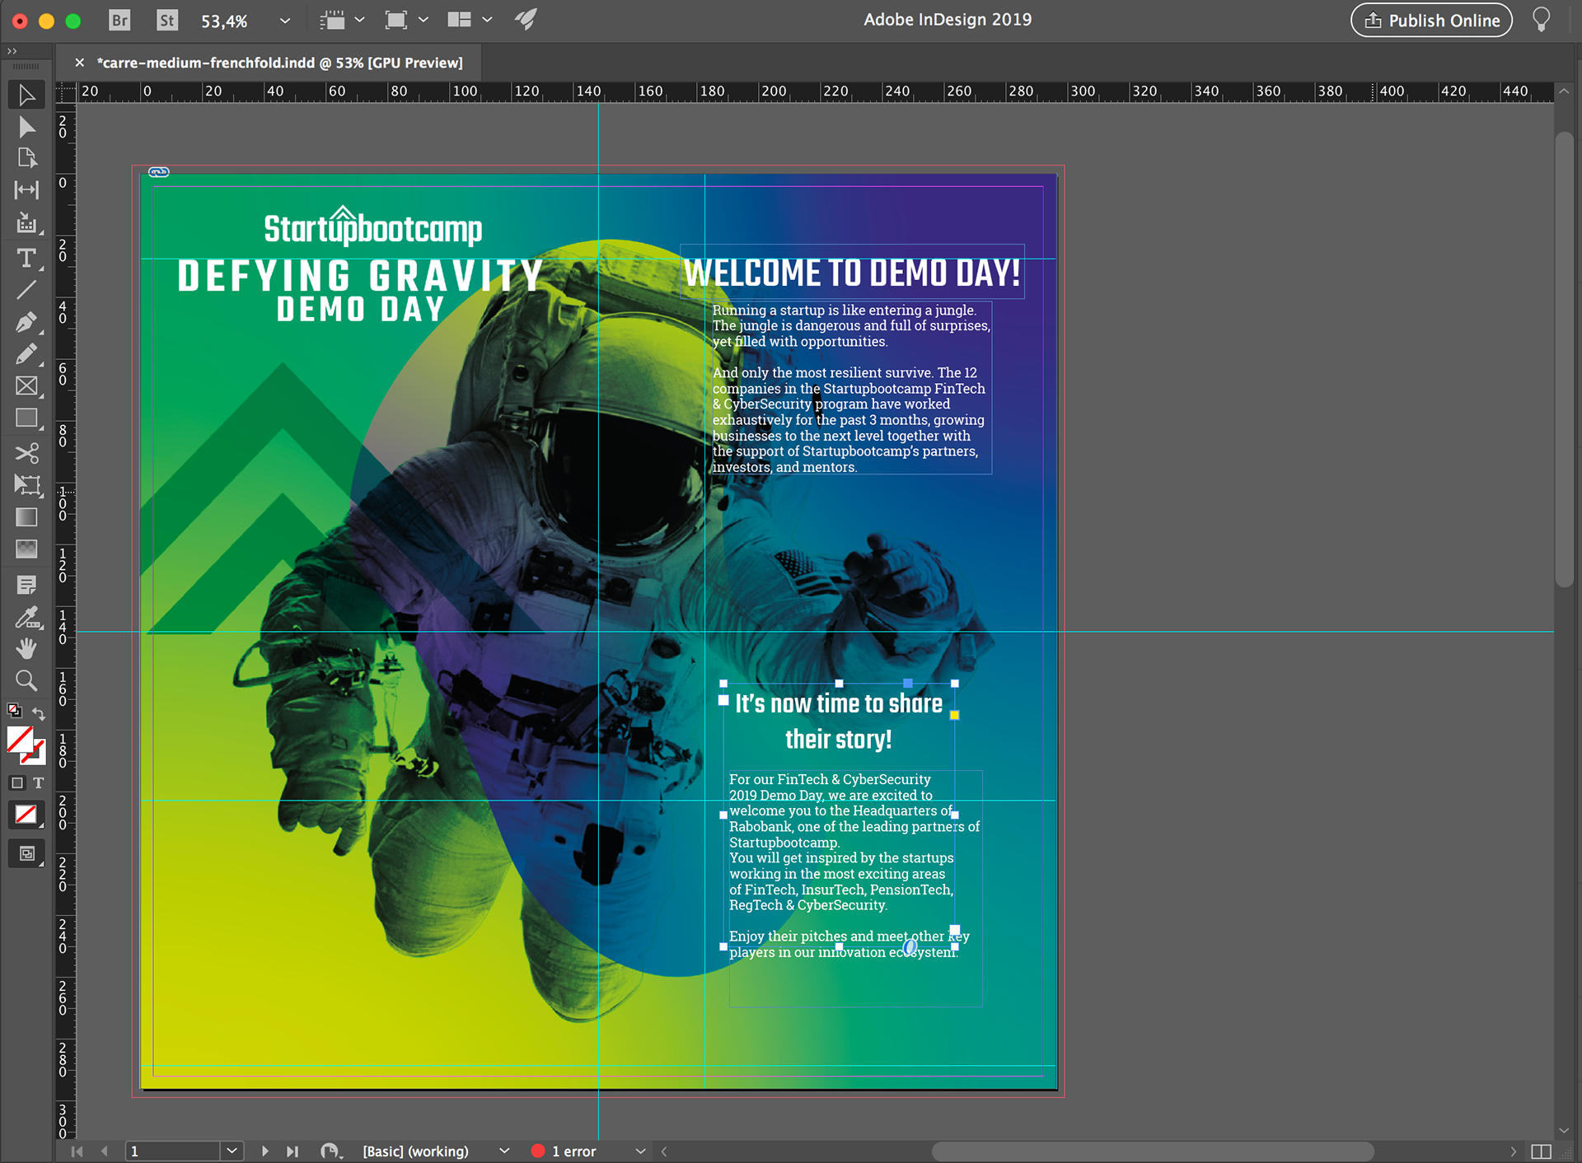The height and width of the screenshot is (1163, 1582).
Task: Toggle split layout view icon
Action: pyautogui.click(x=1541, y=1151)
